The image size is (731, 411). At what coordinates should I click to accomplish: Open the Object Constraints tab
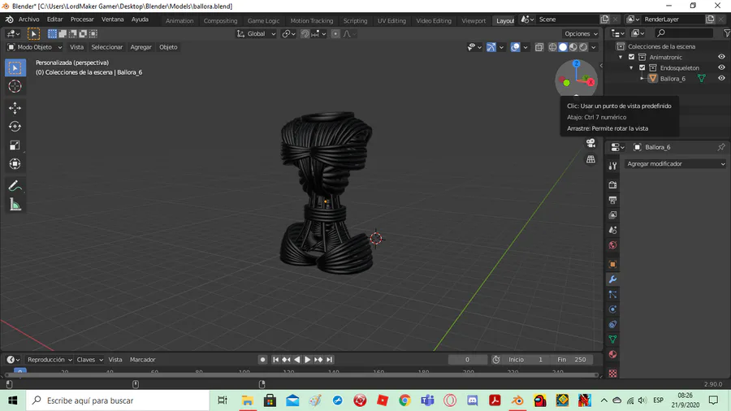coord(612,324)
